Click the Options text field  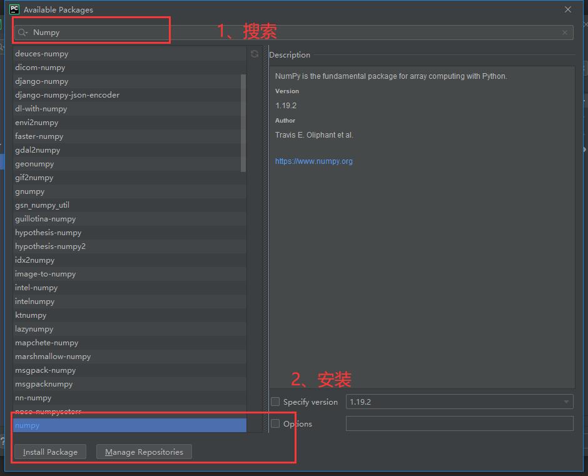coord(459,423)
